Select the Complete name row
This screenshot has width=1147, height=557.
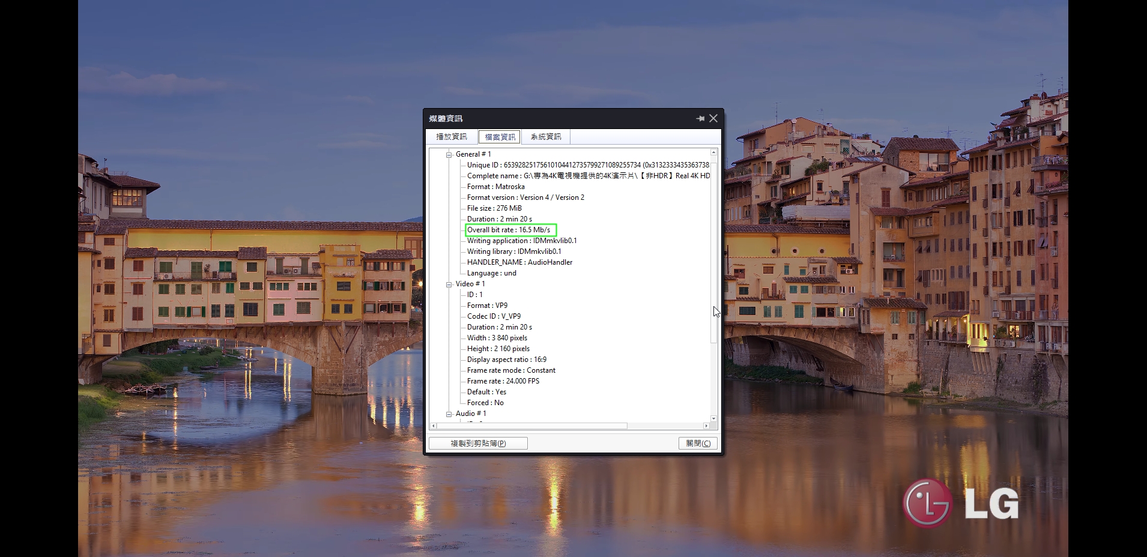[x=588, y=176]
